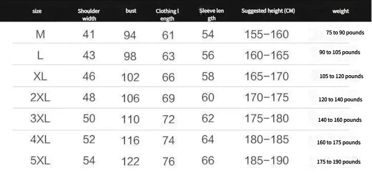Click the 5XL size label

click(x=40, y=161)
